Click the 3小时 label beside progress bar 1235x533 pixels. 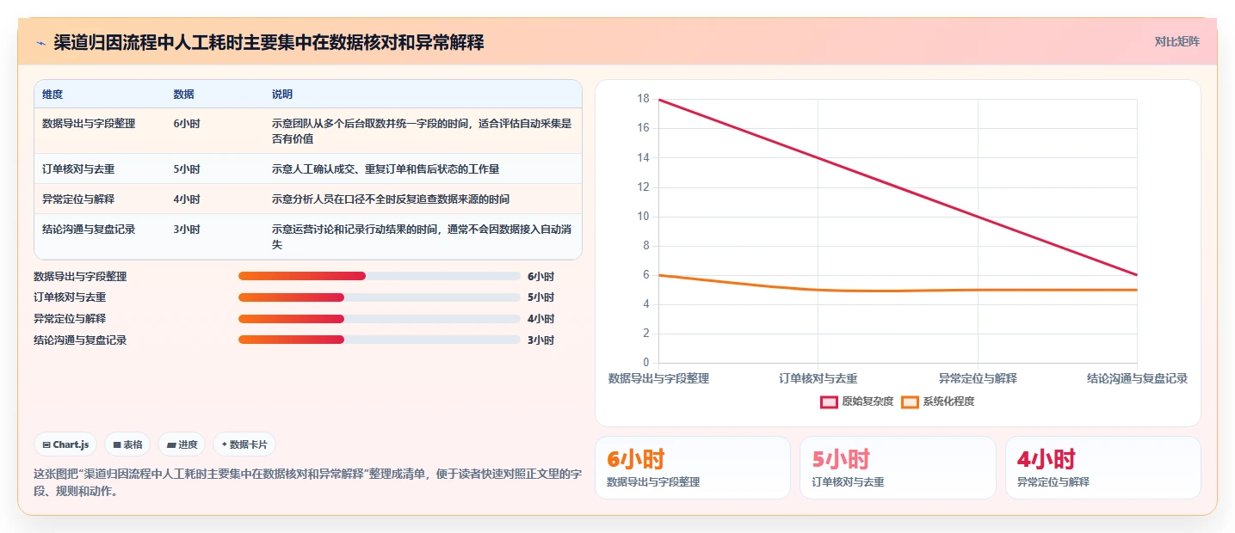[541, 340]
